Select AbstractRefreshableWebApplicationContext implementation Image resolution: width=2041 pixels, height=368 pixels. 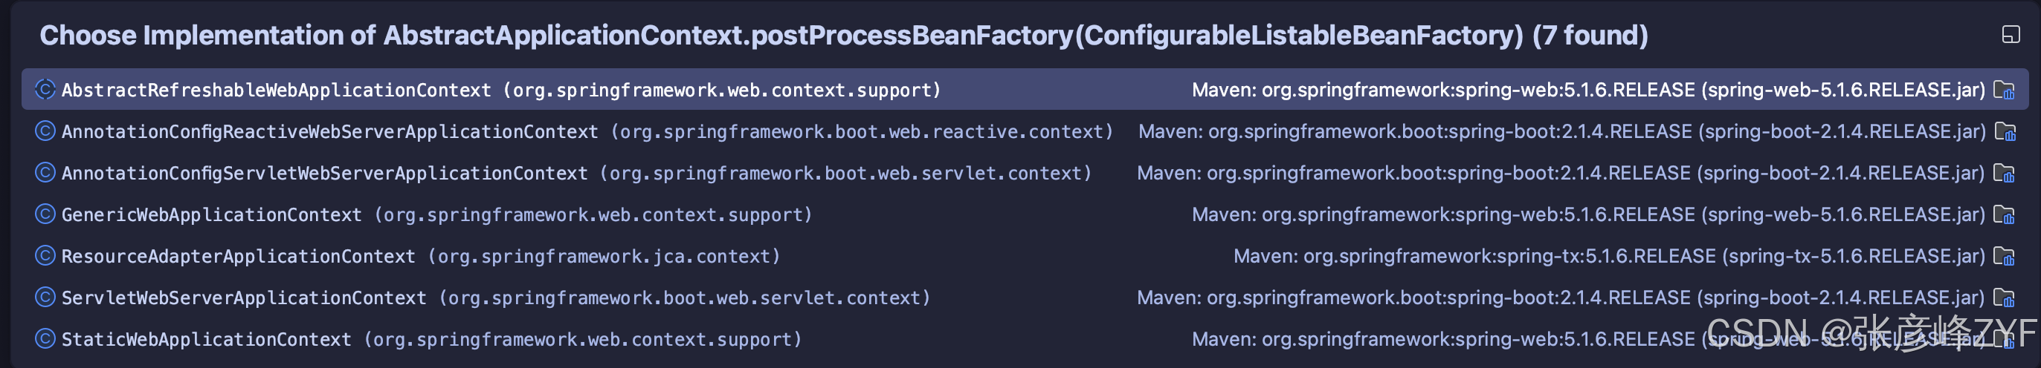(x=276, y=91)
